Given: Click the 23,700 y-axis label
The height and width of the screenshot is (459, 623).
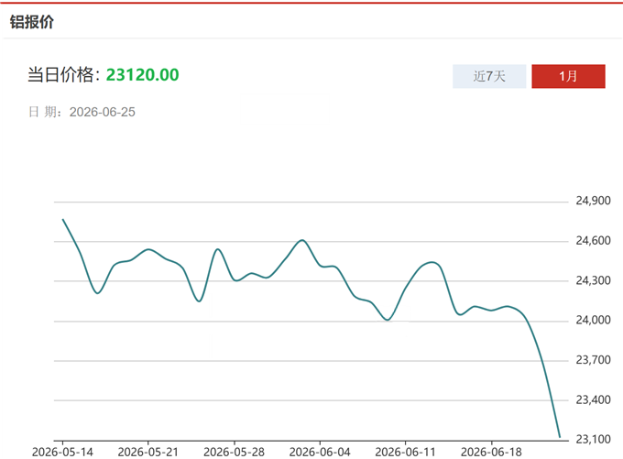Looking at the screenshot, I should (x=593, y=360).
